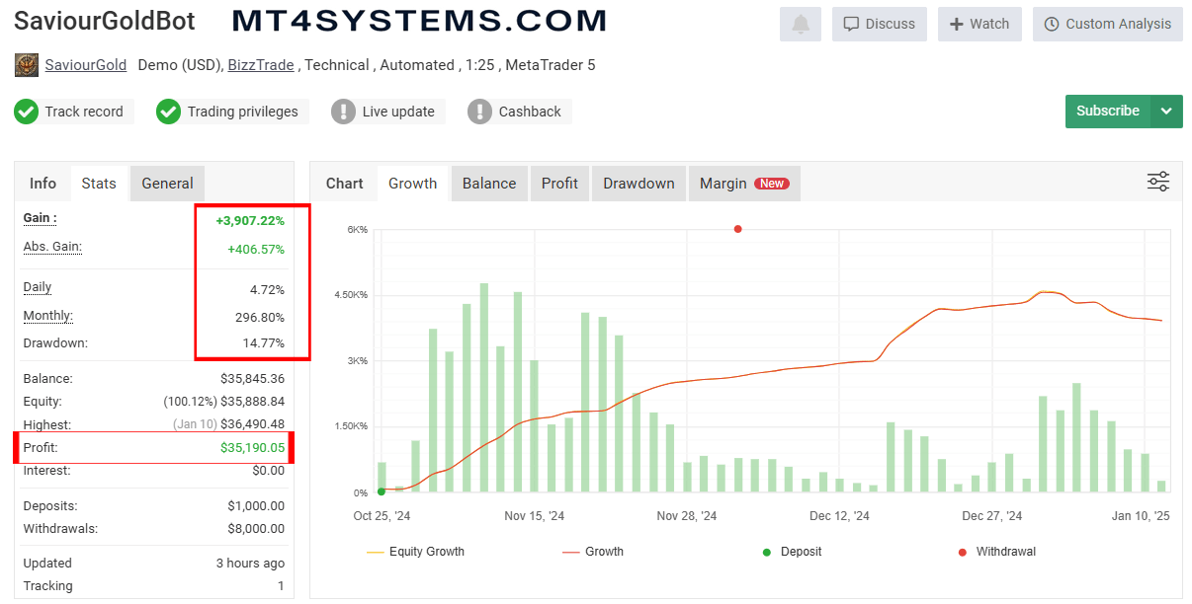Click the red withdrawal marker dot
The width and height of the screenshot is (1192, 604).
737,229
